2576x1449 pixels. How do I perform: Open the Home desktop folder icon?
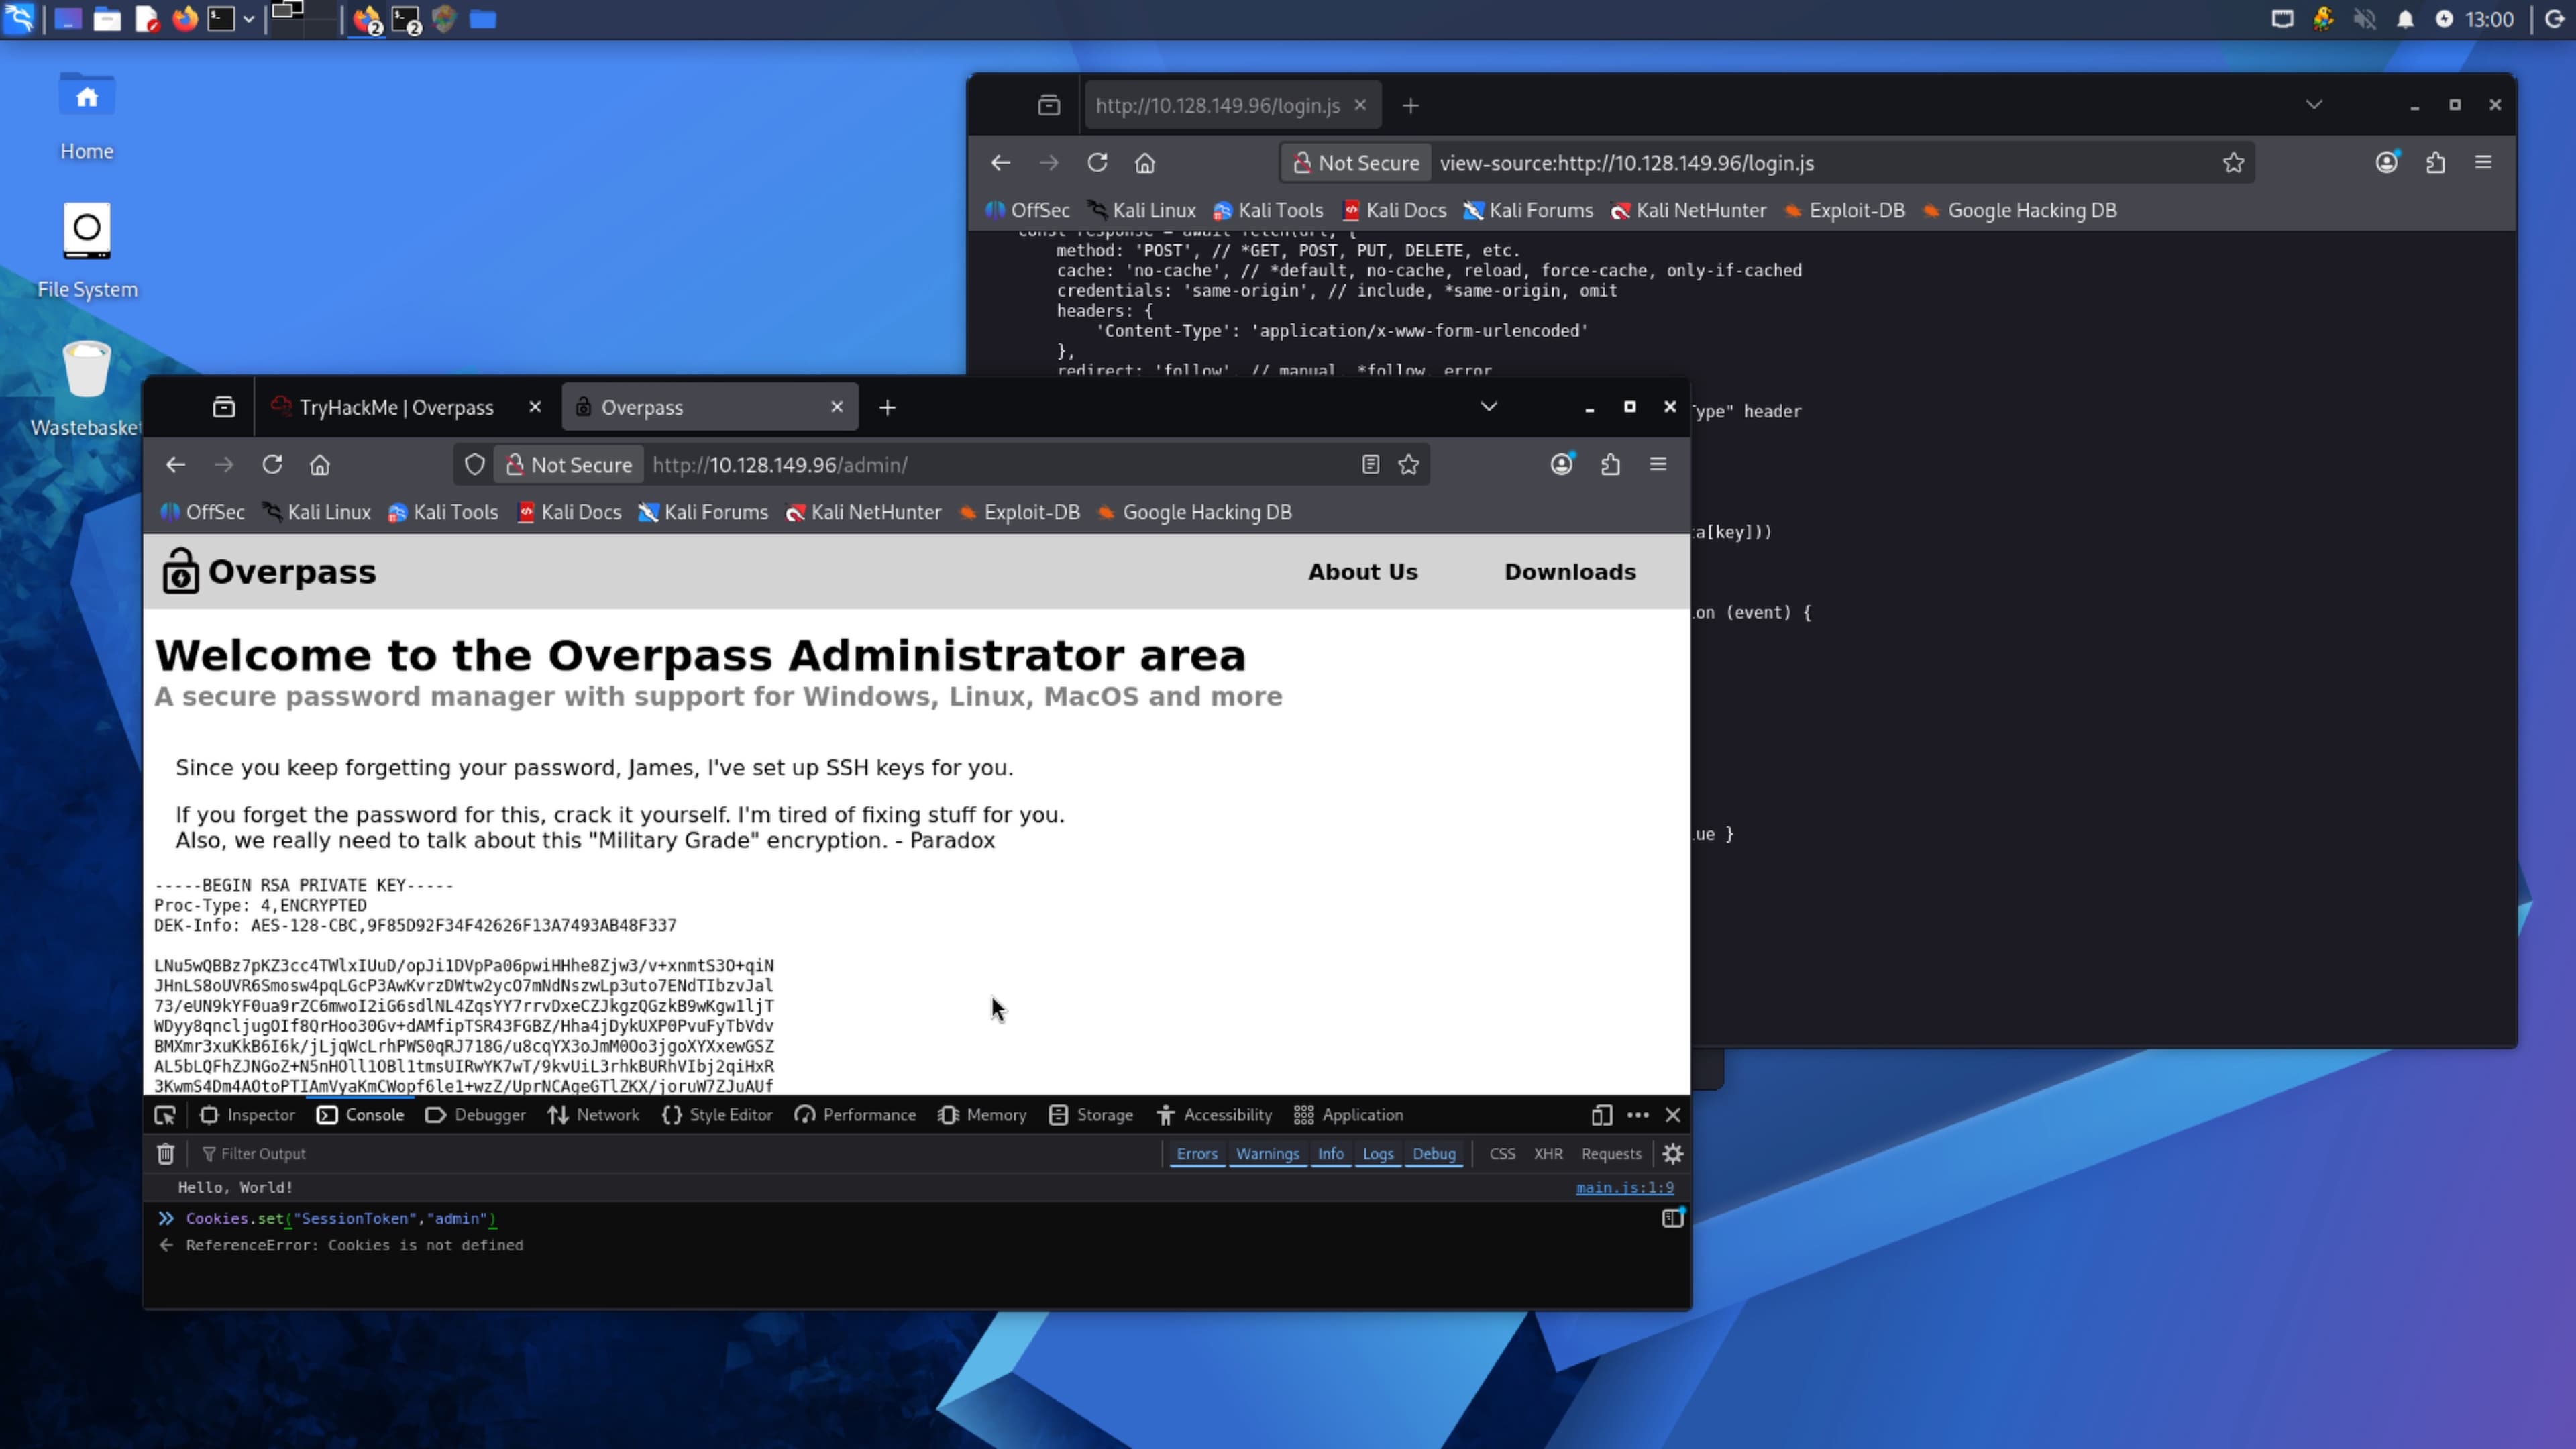click(x=87, y=116)
